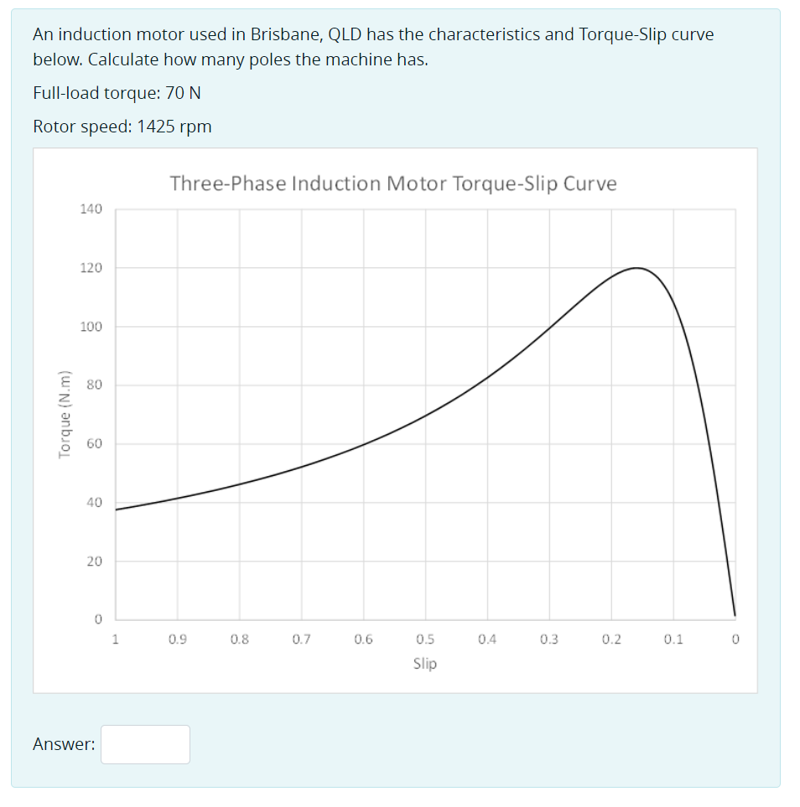
Task: Click the 140 mark on torque axis
Action: 93,209
